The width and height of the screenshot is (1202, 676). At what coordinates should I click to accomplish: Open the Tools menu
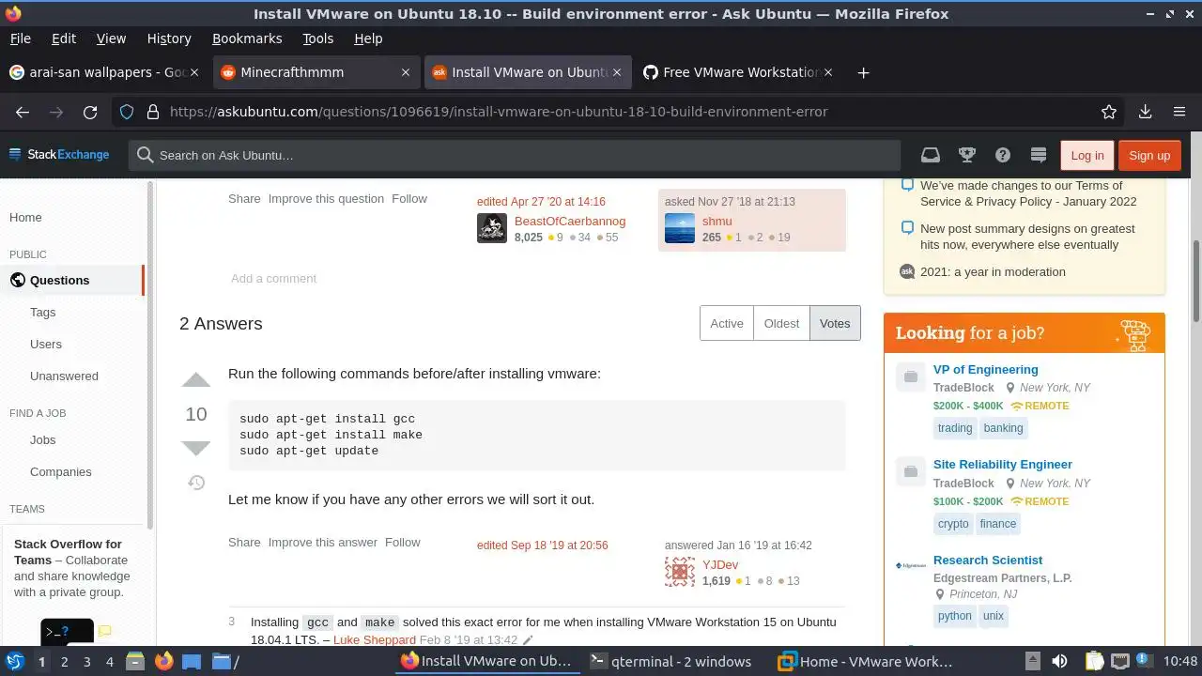pyautogui.click(x=318, y=38)
